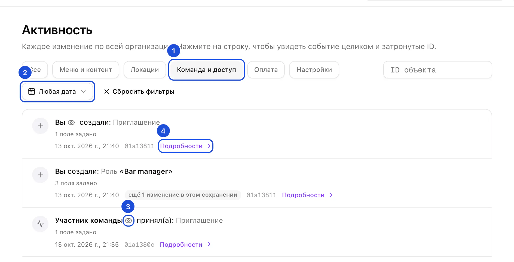The image size is (514, 262).
Task: Toggle the eye icon next to Участник команды
Action: tap(128, 221)
